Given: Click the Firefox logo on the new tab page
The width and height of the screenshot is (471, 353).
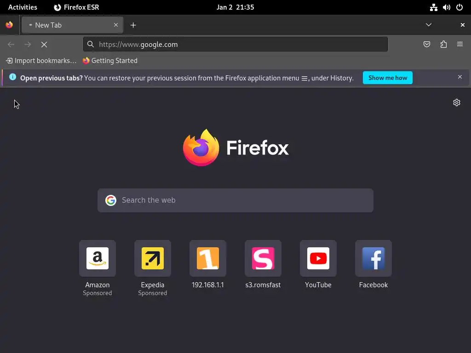Looking at the screenshot, I should pyautogui.click(x=235, y=148).
